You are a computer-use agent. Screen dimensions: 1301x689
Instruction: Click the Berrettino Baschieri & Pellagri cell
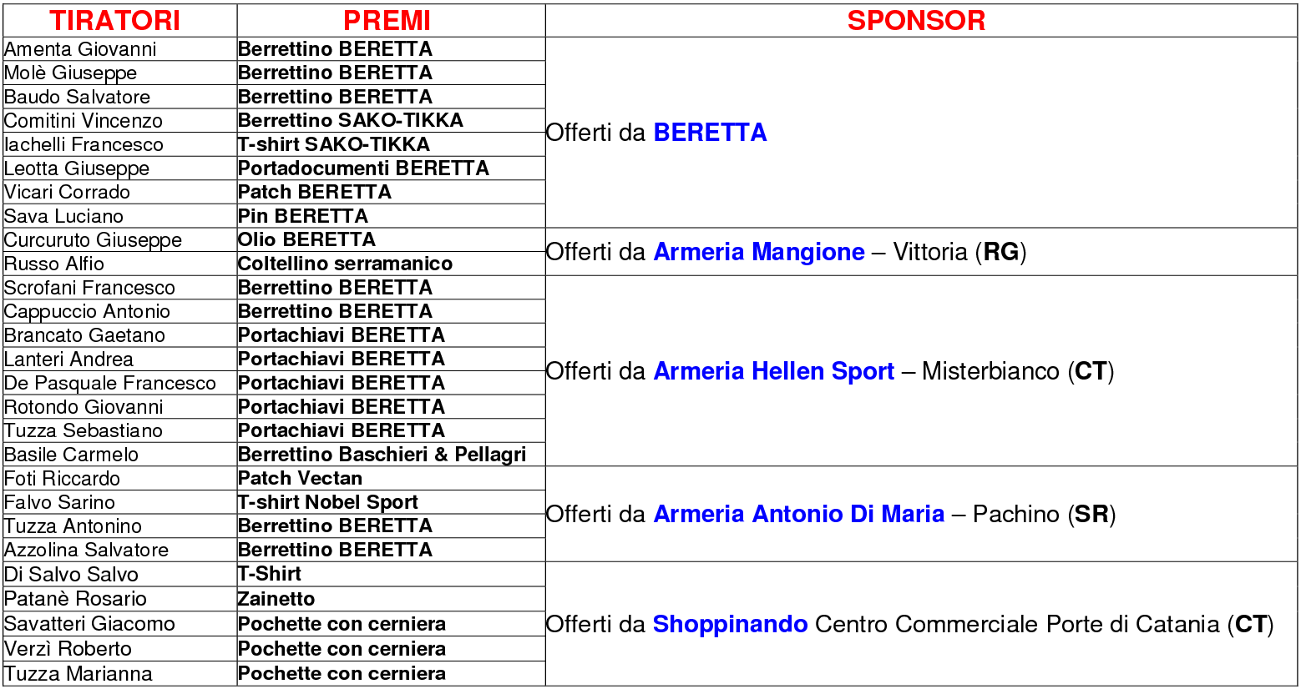coord(391,455)
